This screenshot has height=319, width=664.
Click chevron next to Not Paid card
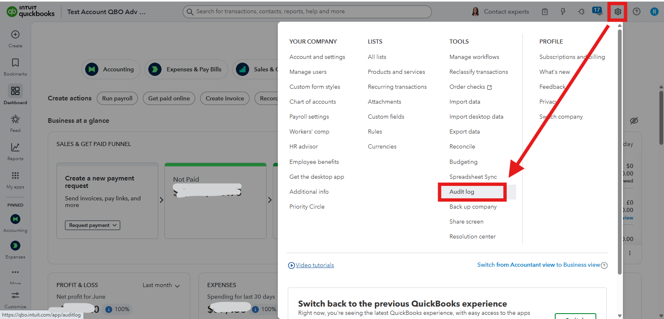pyautogui.click(x=270, y=200)
